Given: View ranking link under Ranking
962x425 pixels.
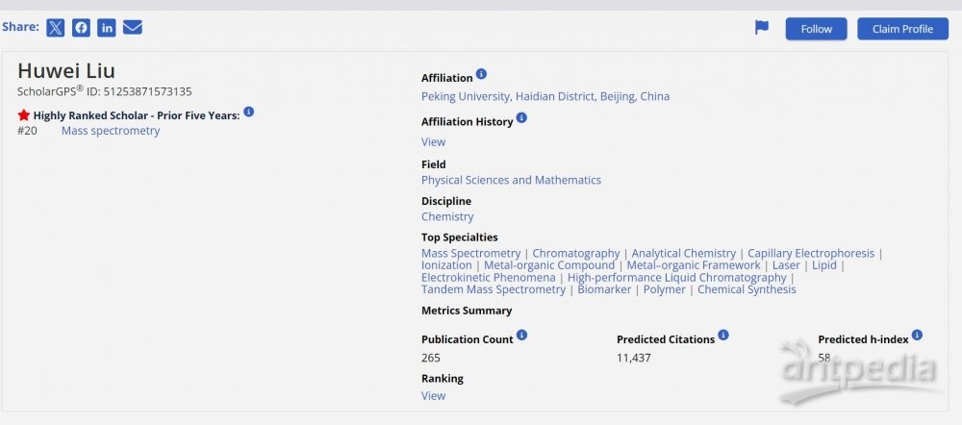Looking at the screenshot, I should (433, 395).
